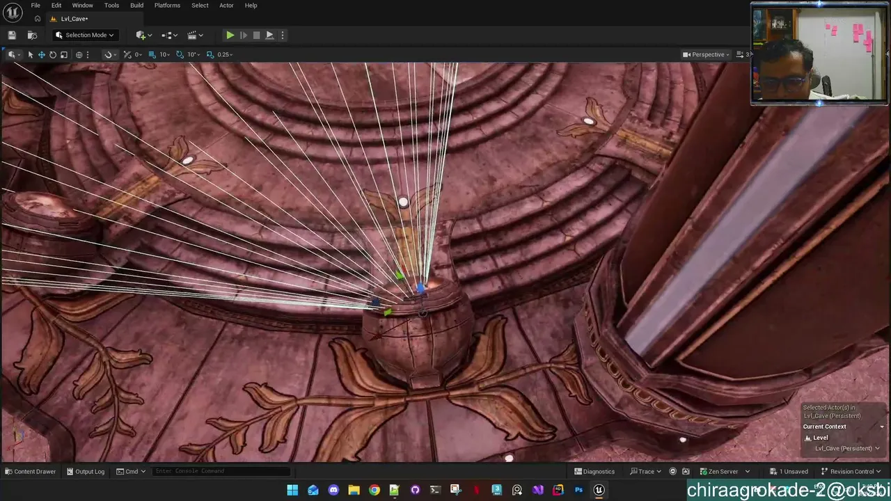Click the Unreal Engine logo icon

pos(13,12)
